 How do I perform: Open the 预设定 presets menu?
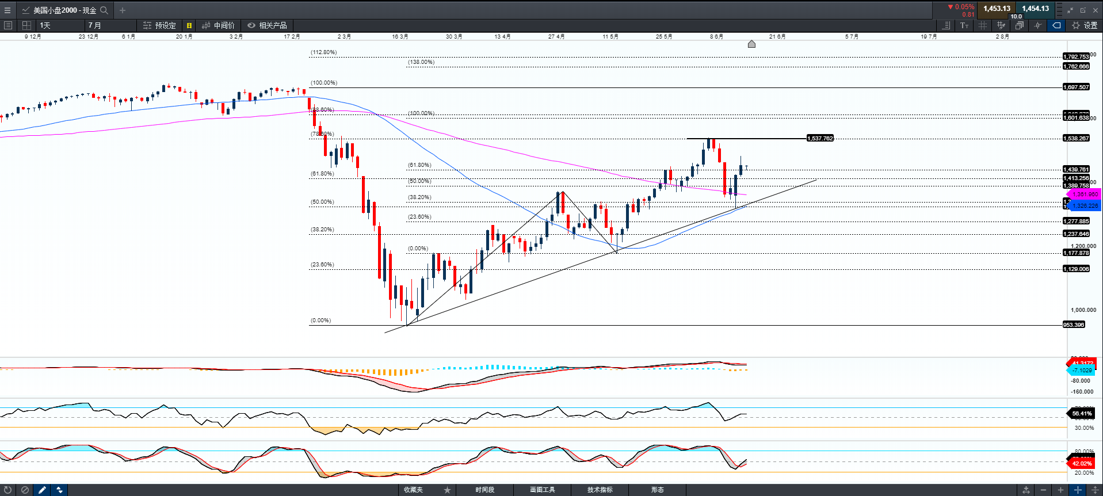(x=159, y=25)
